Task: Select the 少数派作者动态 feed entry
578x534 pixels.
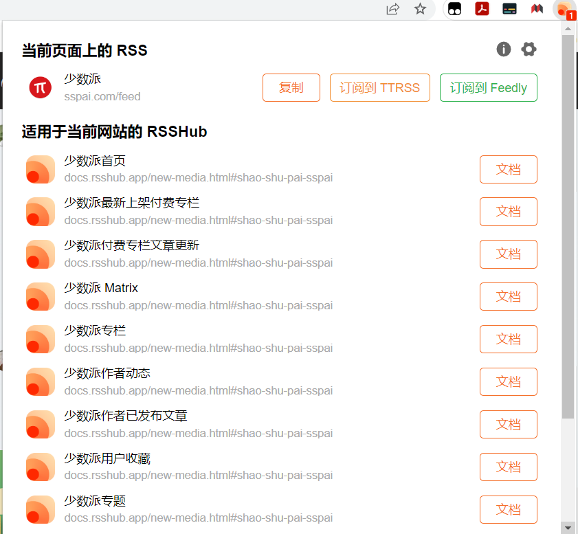Action: point(107,374)
